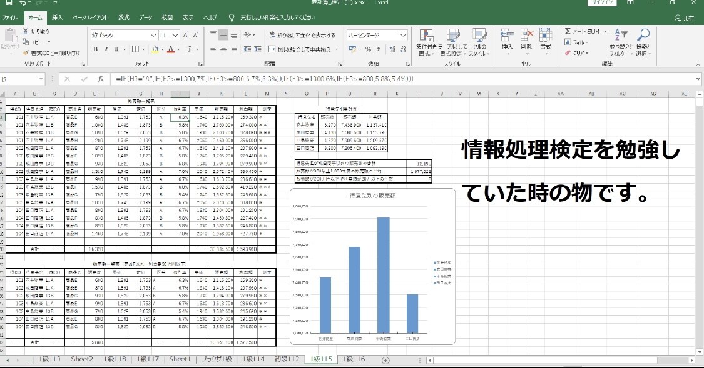Screen dimensions: 704x368
Task: Toggle middle vertical alignment
Action: [x=223, y=34]
